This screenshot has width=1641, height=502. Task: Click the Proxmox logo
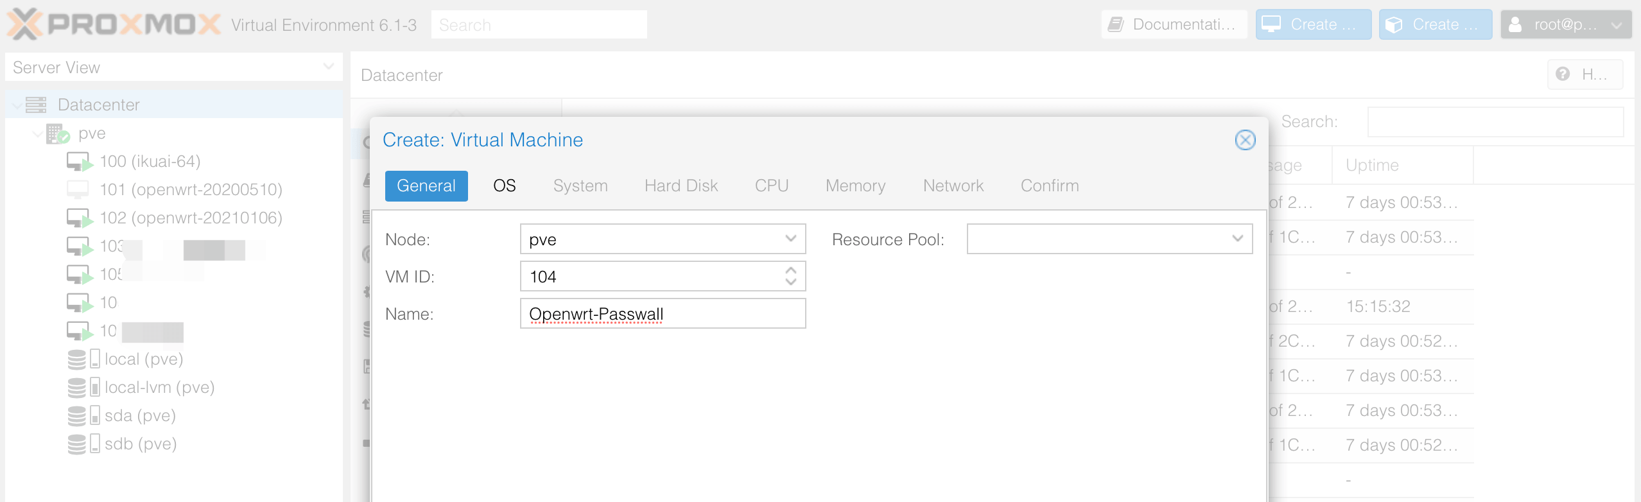tap(114, 24)
